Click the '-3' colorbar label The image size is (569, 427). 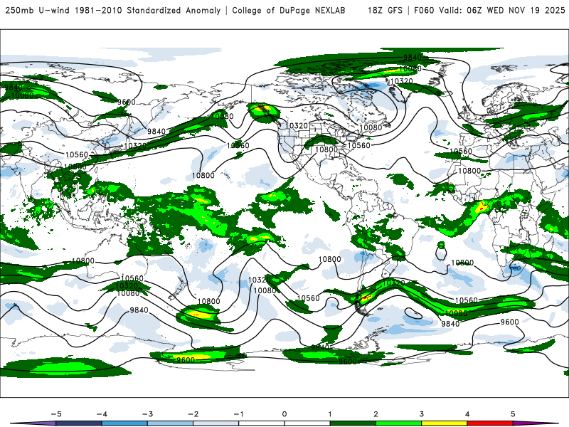(148, 414)
